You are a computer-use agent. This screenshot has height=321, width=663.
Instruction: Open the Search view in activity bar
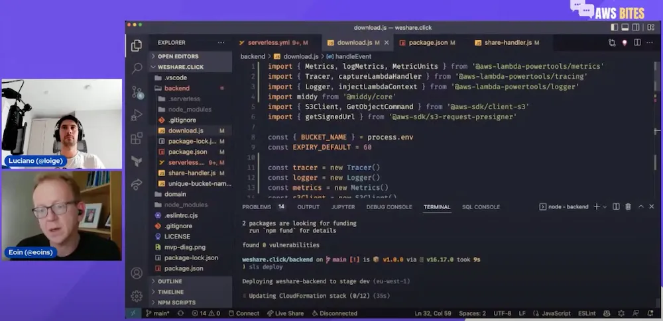pyautogui.click(x=137, y=68)
